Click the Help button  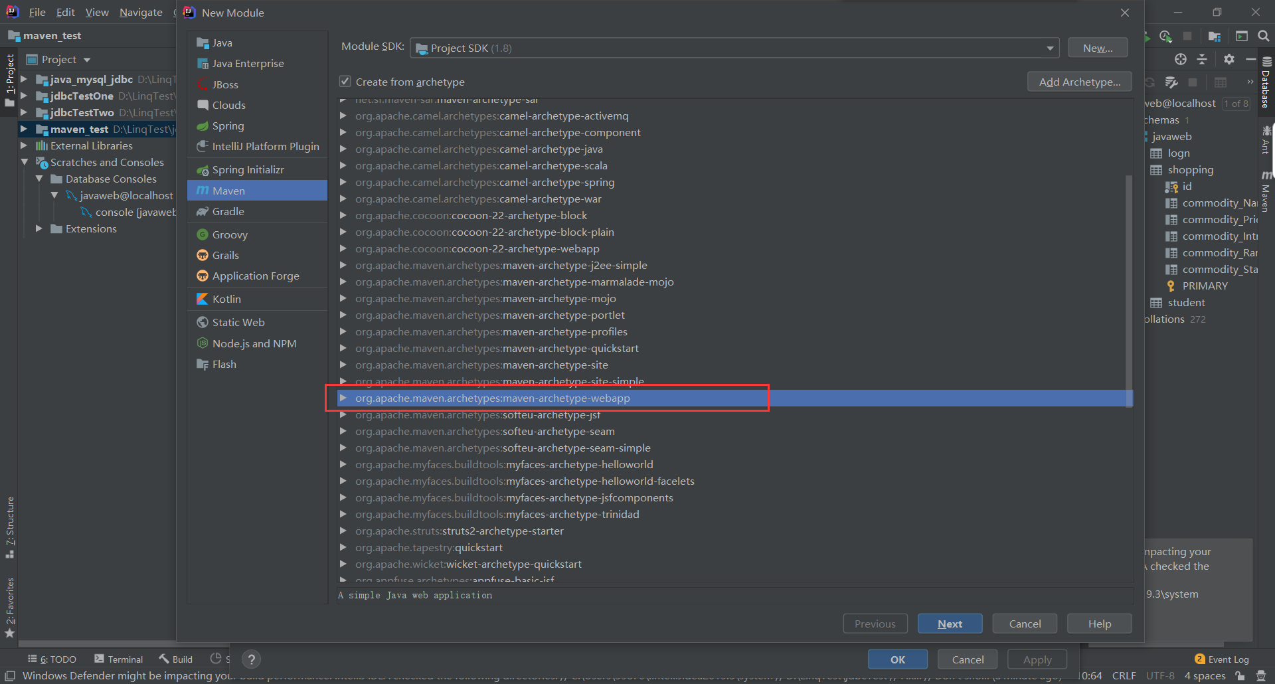1100,624
